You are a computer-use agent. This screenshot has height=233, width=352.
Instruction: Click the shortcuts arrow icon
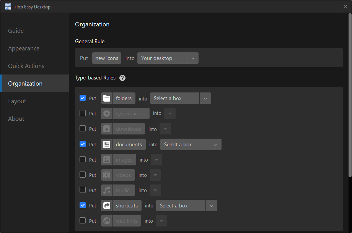click(x=107, y=205)
